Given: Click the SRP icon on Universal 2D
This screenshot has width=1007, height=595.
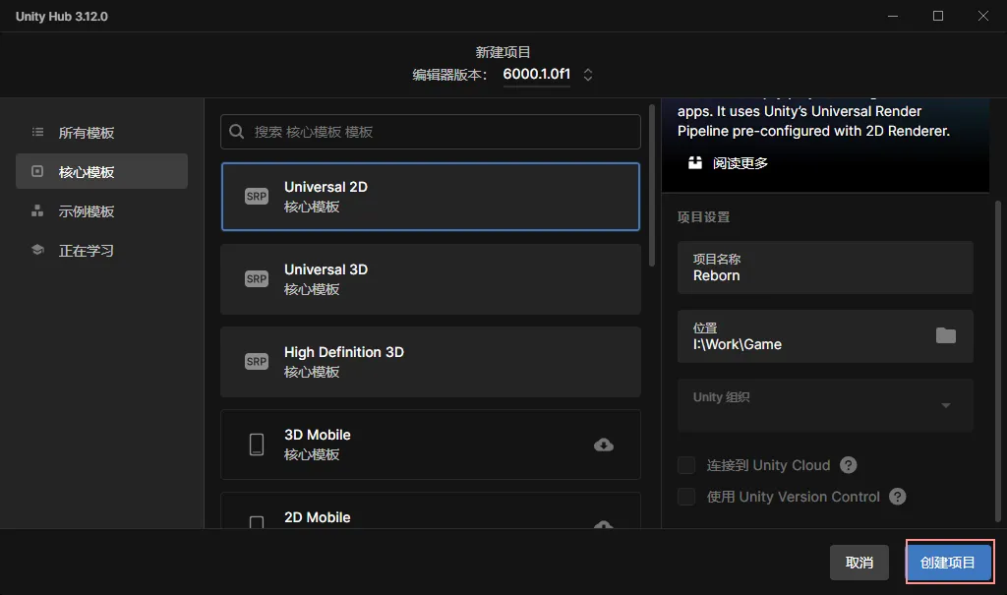Looking at the screenshot, I should point(257,197).
